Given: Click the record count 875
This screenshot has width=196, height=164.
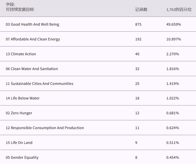Looking at the screenshot, I should (138, 24).
